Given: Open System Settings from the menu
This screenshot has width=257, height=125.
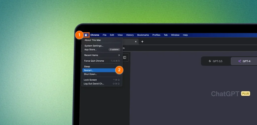Looking at the screenshot, I should tap(94, 46).
